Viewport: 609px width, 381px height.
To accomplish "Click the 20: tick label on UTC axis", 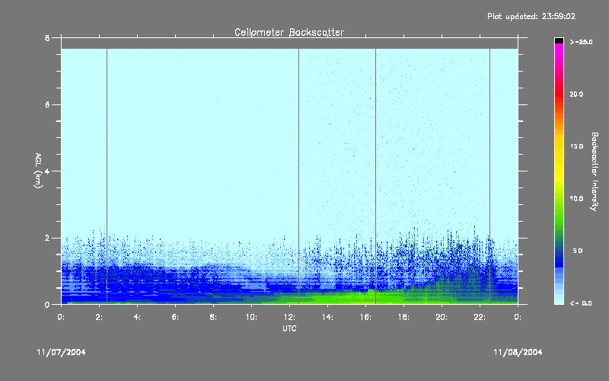I will (442, 317).
